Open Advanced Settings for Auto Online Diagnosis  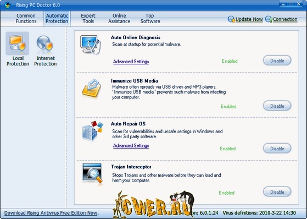pyautogui.click(x=131, y=62)
